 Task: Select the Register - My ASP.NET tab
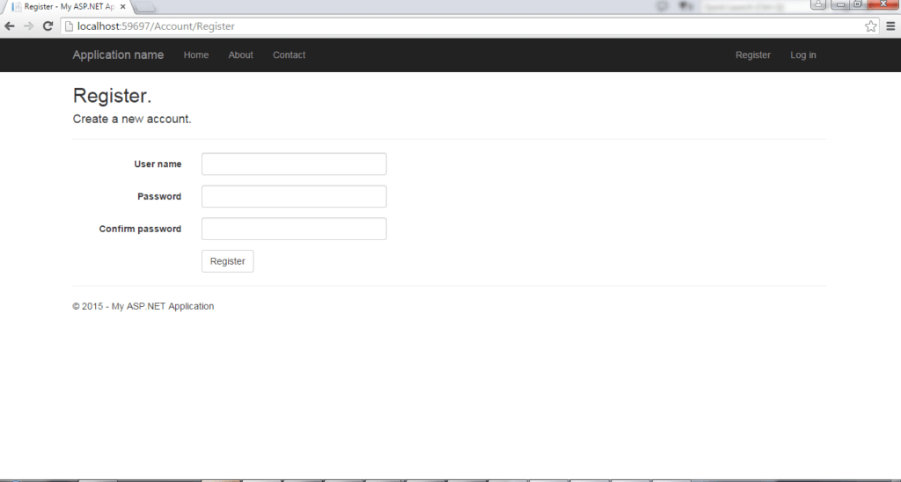click(68, 7)
